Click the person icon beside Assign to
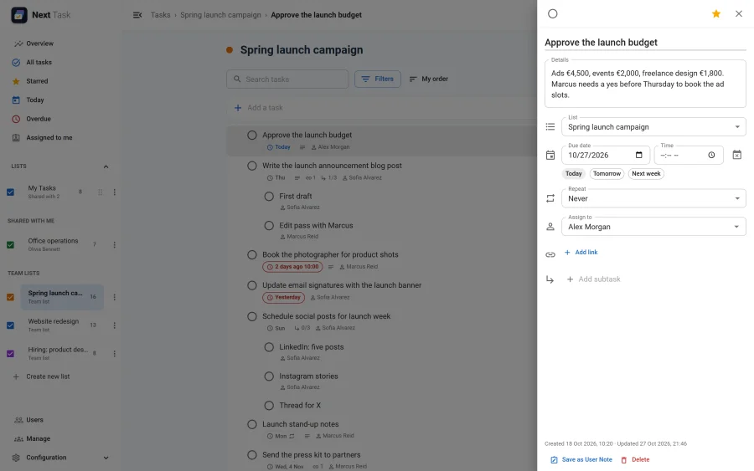The width and height of the screenshot is (754, 471). pyautogui.click(x=550, y=227)
